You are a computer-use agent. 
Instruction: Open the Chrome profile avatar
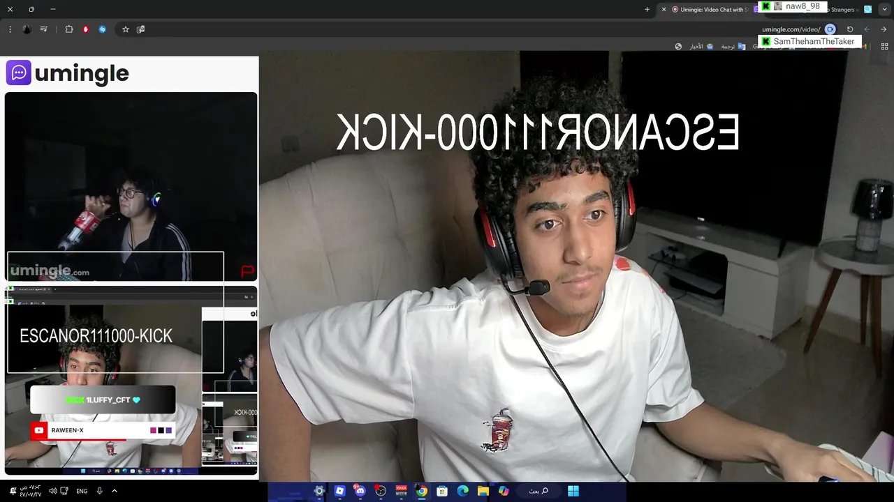coord(27,29)
